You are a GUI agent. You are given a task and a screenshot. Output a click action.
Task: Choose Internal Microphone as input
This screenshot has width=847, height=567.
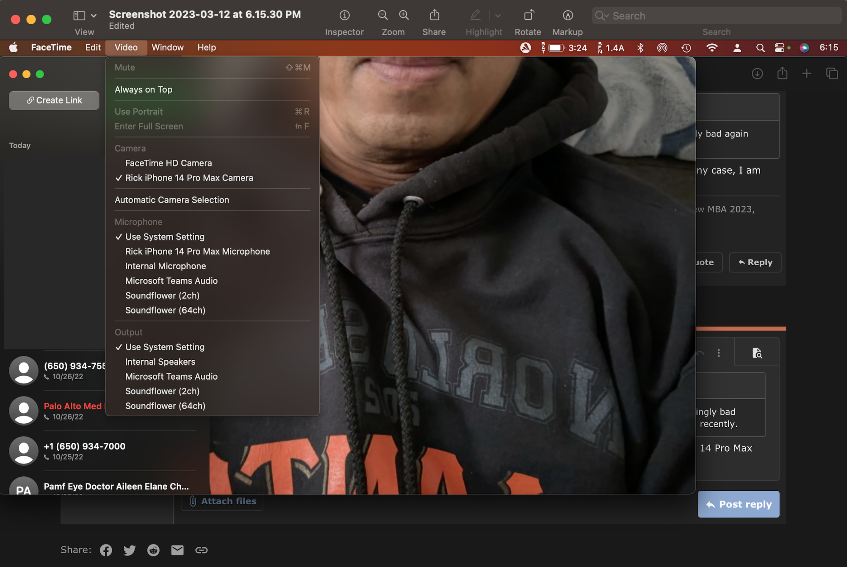coord(165,266)
